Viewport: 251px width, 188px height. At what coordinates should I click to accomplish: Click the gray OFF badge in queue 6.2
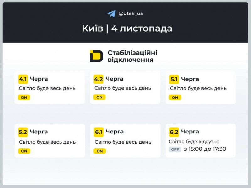[175, 149]
